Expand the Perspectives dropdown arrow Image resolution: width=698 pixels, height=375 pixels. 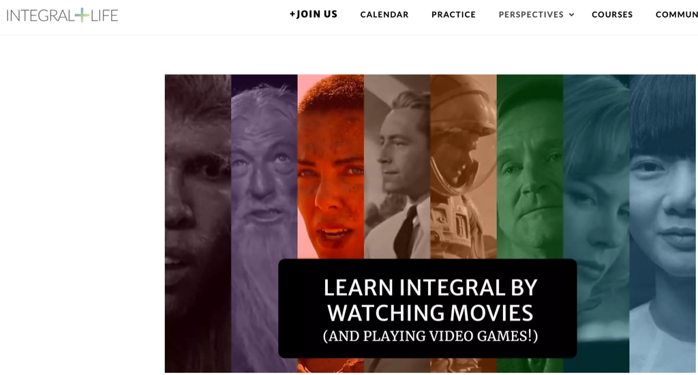pyautogui.click(x=572, y=15)
